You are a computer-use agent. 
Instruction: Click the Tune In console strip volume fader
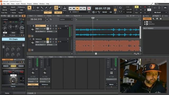[33, 63]
